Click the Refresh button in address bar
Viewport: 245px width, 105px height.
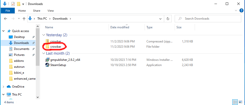168,19
